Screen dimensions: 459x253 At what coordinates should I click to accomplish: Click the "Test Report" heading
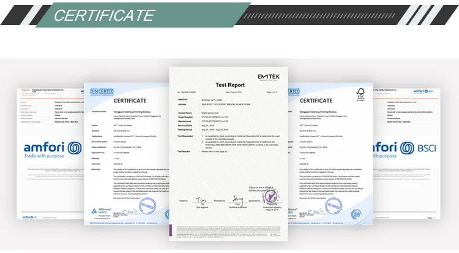pyautogui.click(x=230, y=85)
